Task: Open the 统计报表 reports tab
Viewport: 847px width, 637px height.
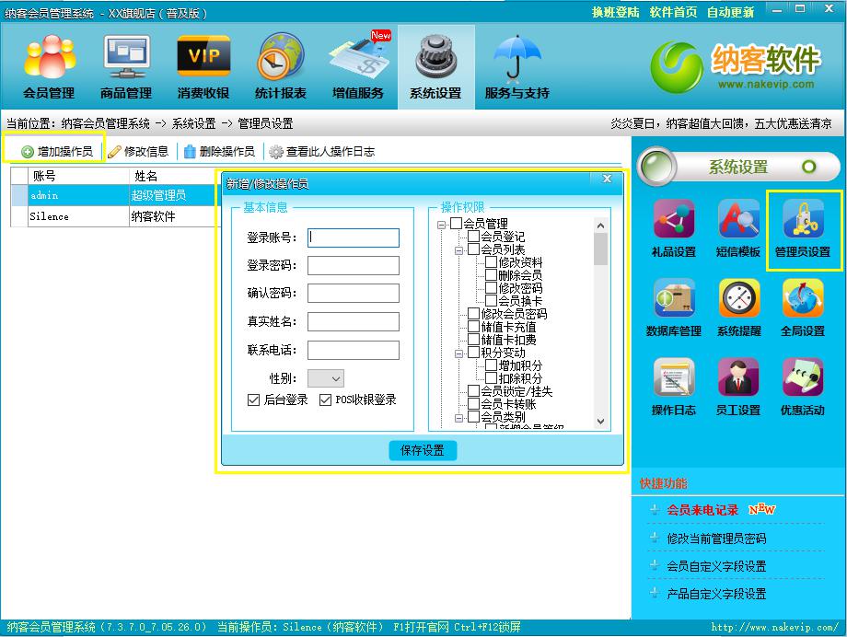Action: (x=281, y=66)
